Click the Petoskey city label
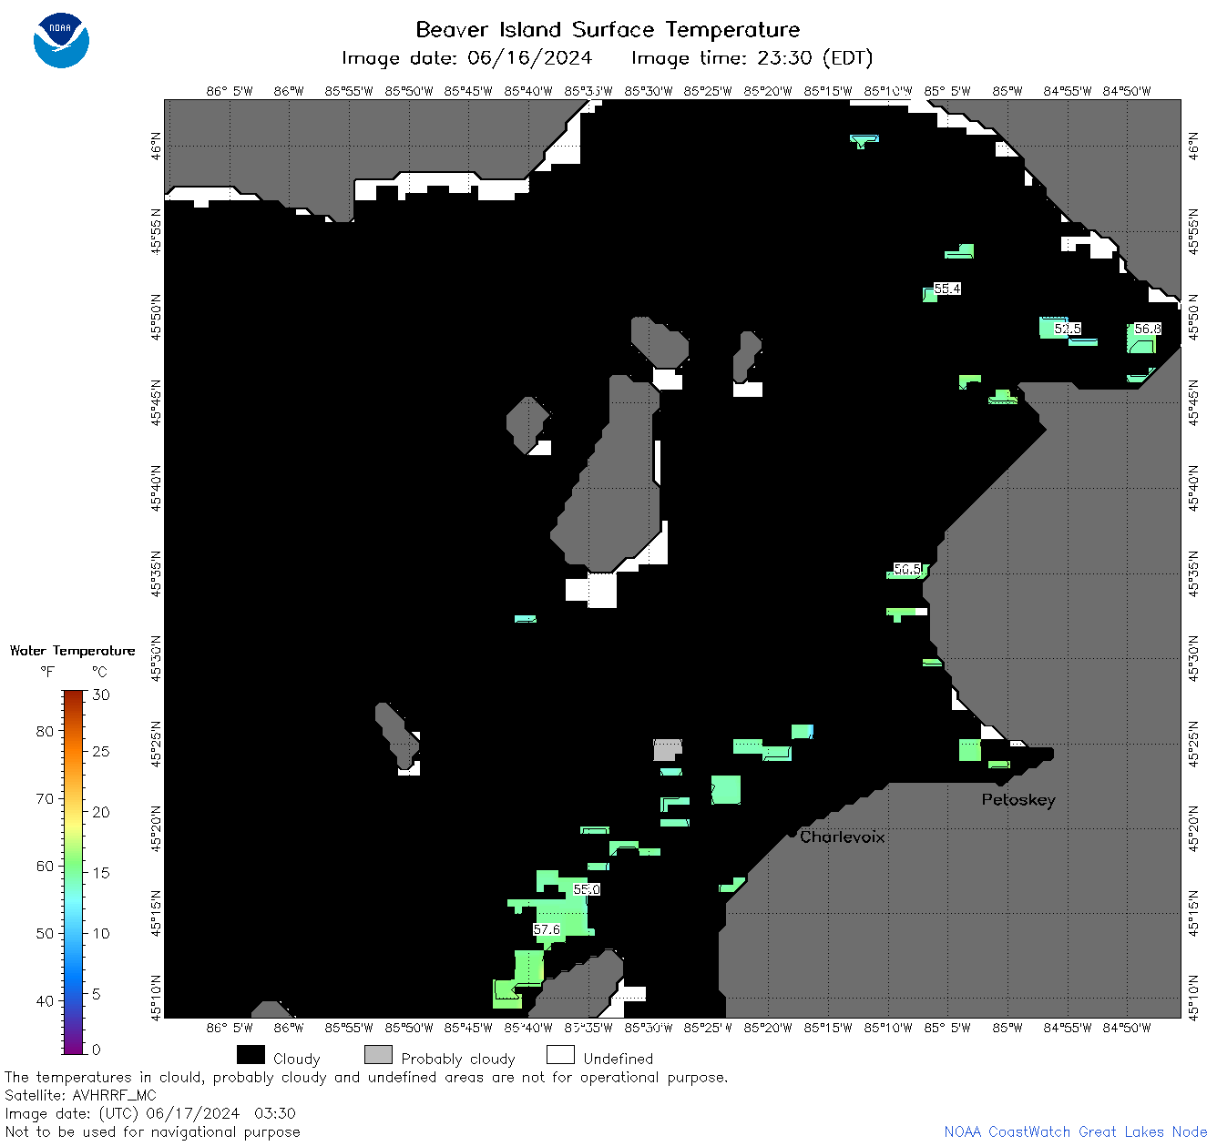 [x=1018, y=800]
